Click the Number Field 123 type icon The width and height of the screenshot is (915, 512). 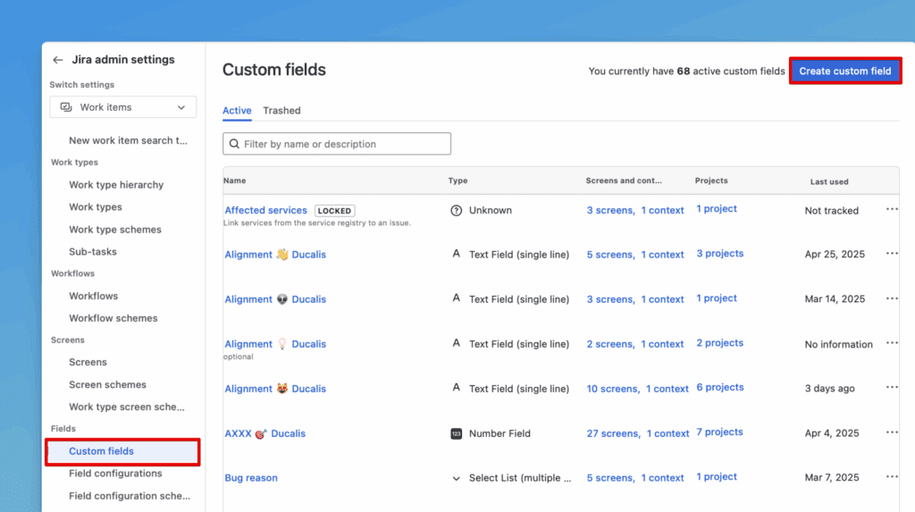[456, 433]
